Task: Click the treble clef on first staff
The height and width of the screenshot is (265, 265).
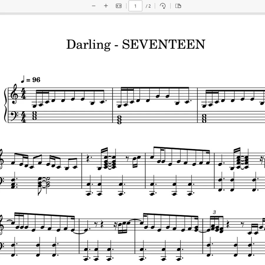Action: pyautogui.click(x=14, y=94)
